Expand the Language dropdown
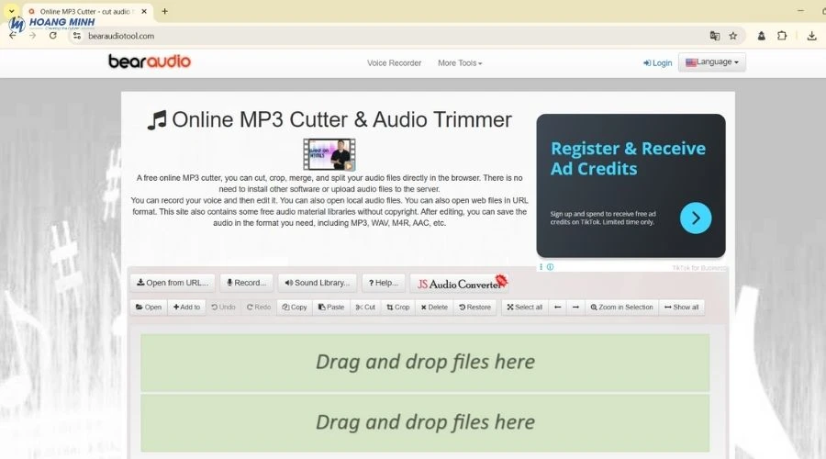 (x=711, y=62)
